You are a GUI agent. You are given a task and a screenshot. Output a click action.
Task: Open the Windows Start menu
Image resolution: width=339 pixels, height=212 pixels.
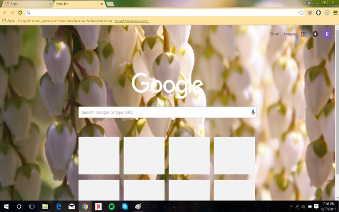pos(6,206)
